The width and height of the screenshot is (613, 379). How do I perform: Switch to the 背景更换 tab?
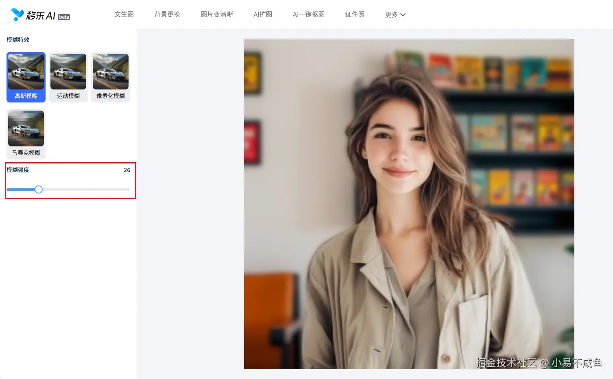(166, 14)
